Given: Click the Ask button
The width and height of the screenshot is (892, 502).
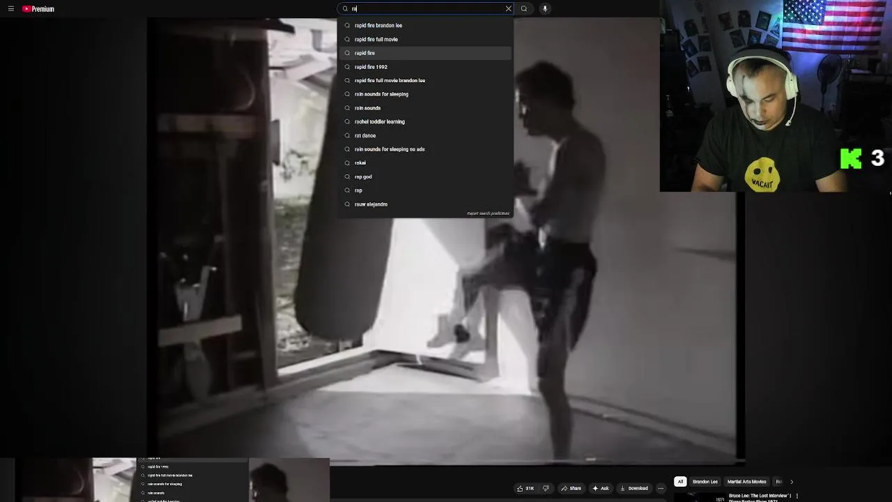Looking at the screenshot, I should coord(601,488).
